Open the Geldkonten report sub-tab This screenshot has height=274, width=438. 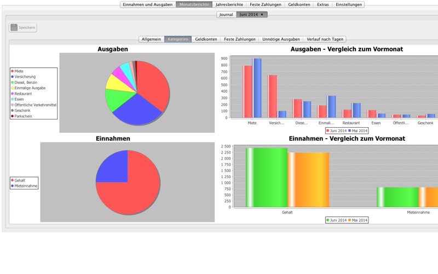coord(206,39)
